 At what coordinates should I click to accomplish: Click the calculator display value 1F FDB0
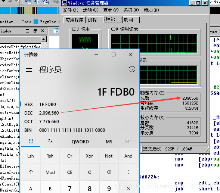(x=116, y=92)
